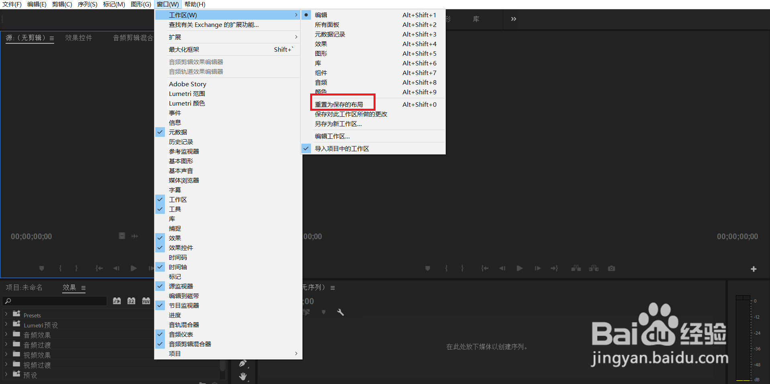This screenshot has width=770, height=384.
Task: Click the Extract icon in program monitor
Action: coord(594,268)
